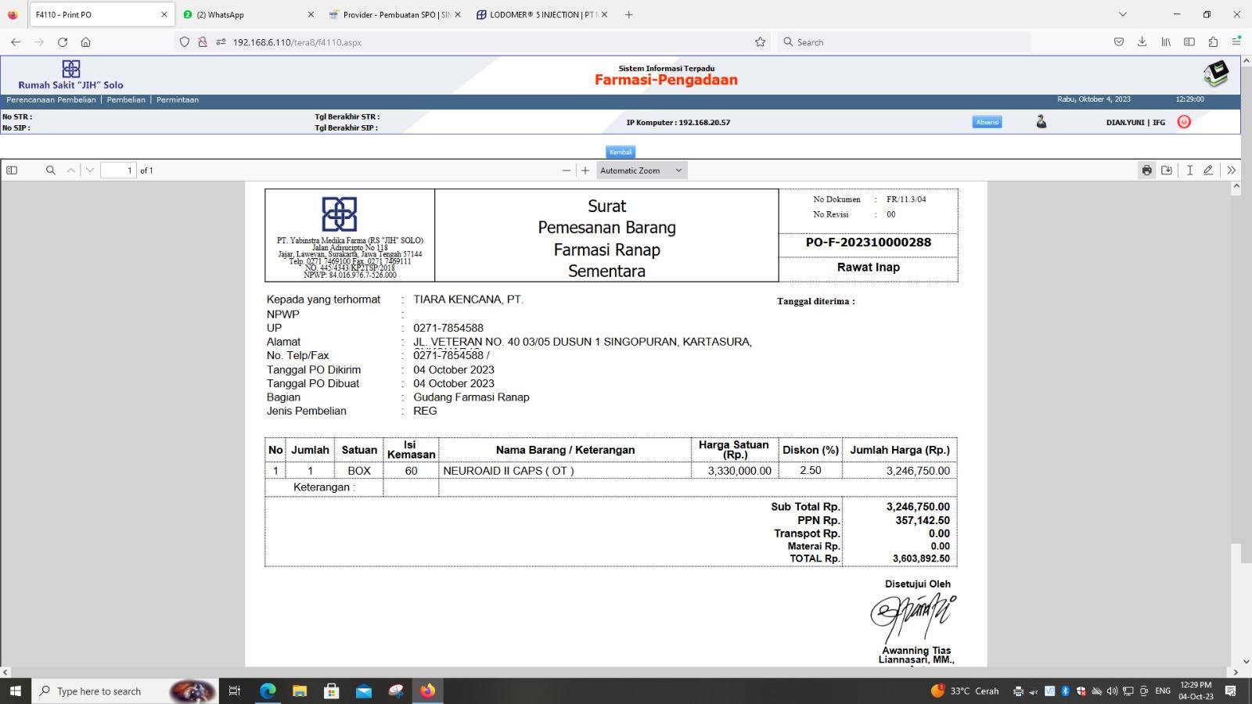Viewport: 1252px width, 704px height.
Task: Open File Explorer from taskbar
Action: (300, 691)
